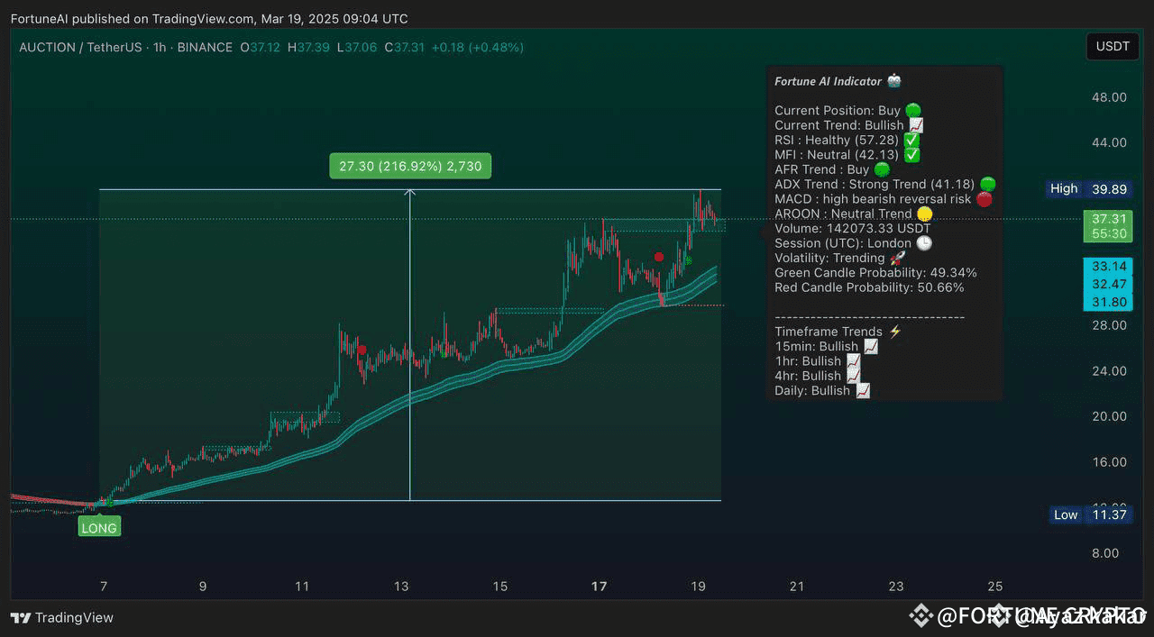Click the 33.14 price tag

tap(1109, 266)
